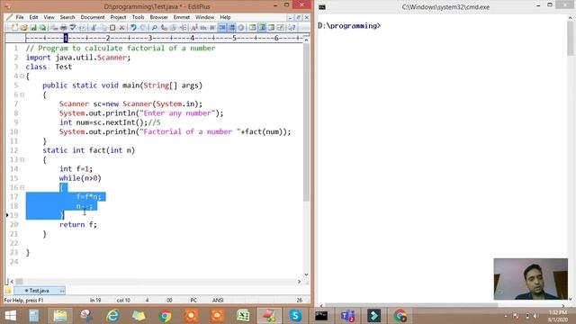Click the Save All icon in EditPlus toolbar
This screenshot has height=324, width=576.
(x=42, y=28)
